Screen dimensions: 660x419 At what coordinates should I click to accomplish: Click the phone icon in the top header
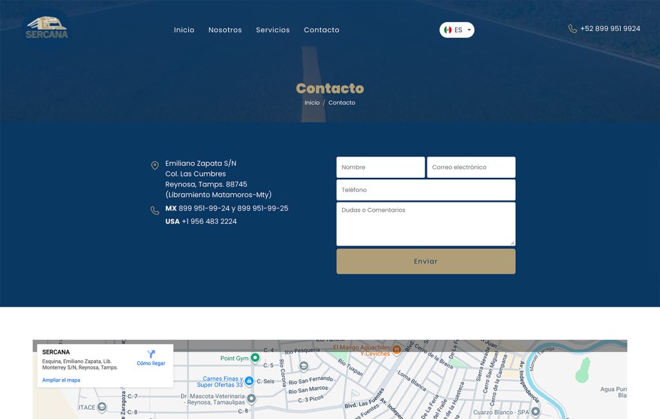coord(571,28)
